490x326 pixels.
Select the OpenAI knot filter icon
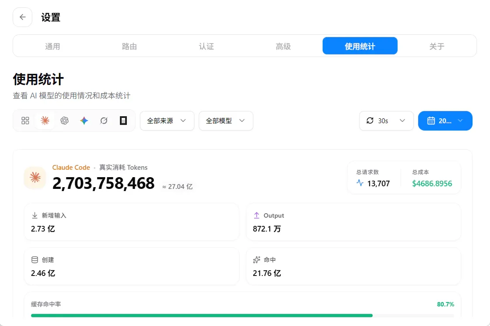click(x=65, y=121)
